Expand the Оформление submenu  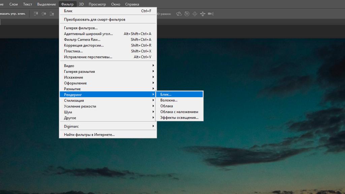[108, 83]
